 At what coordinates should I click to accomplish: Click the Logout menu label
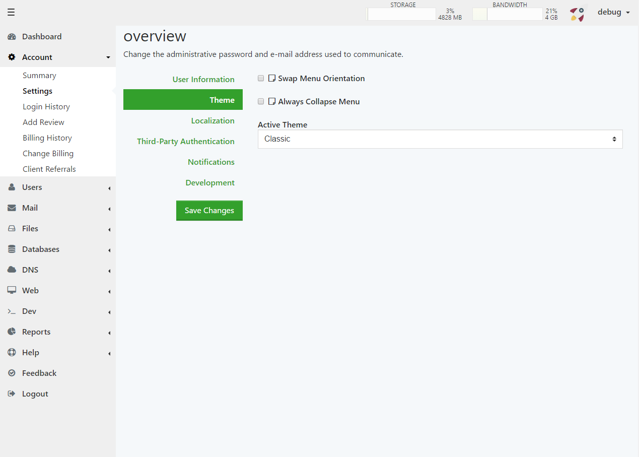click(x=35, y=394)
